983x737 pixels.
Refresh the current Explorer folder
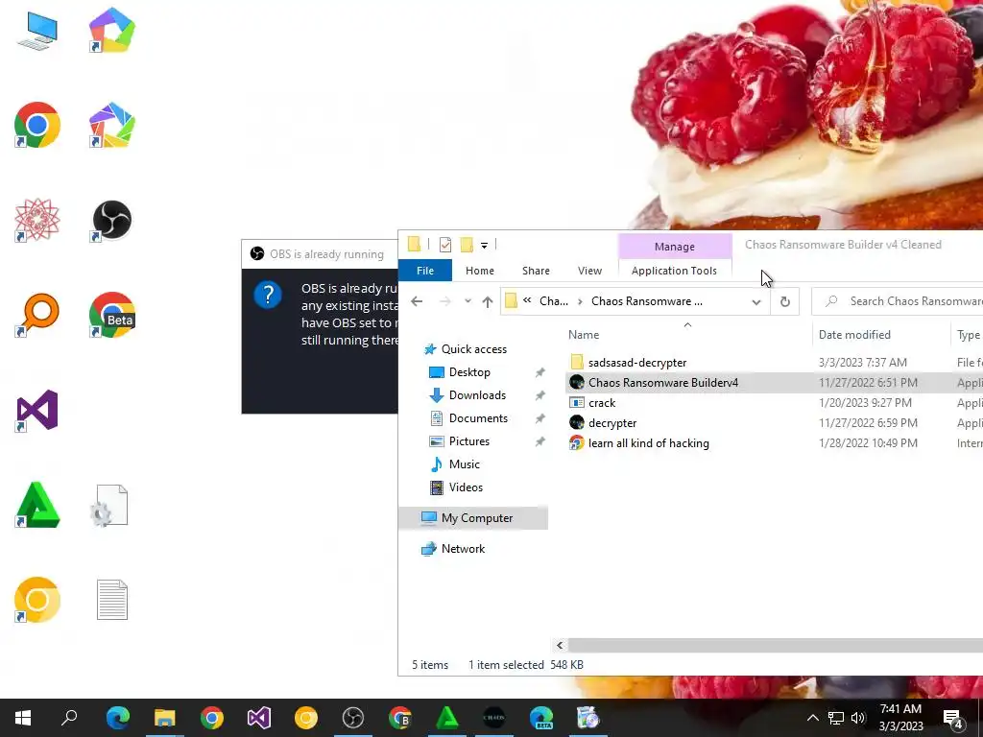(785, 301)
